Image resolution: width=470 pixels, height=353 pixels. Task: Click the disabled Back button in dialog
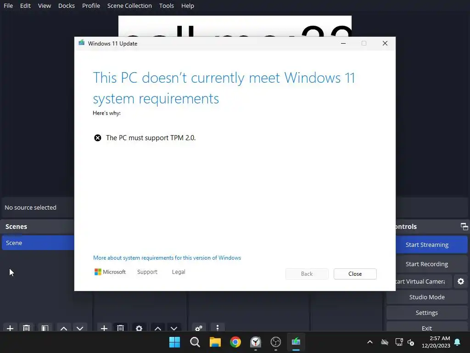(307, 274)
